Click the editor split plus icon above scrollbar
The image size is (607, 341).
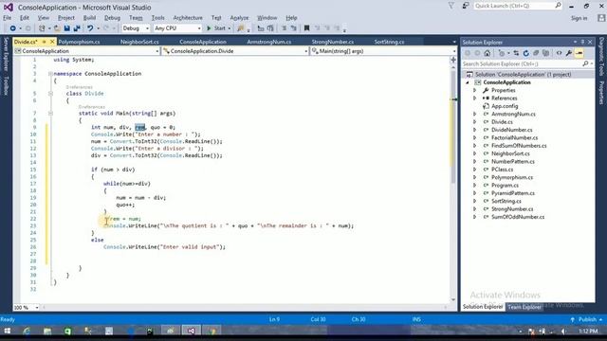(x=453, y=60)
